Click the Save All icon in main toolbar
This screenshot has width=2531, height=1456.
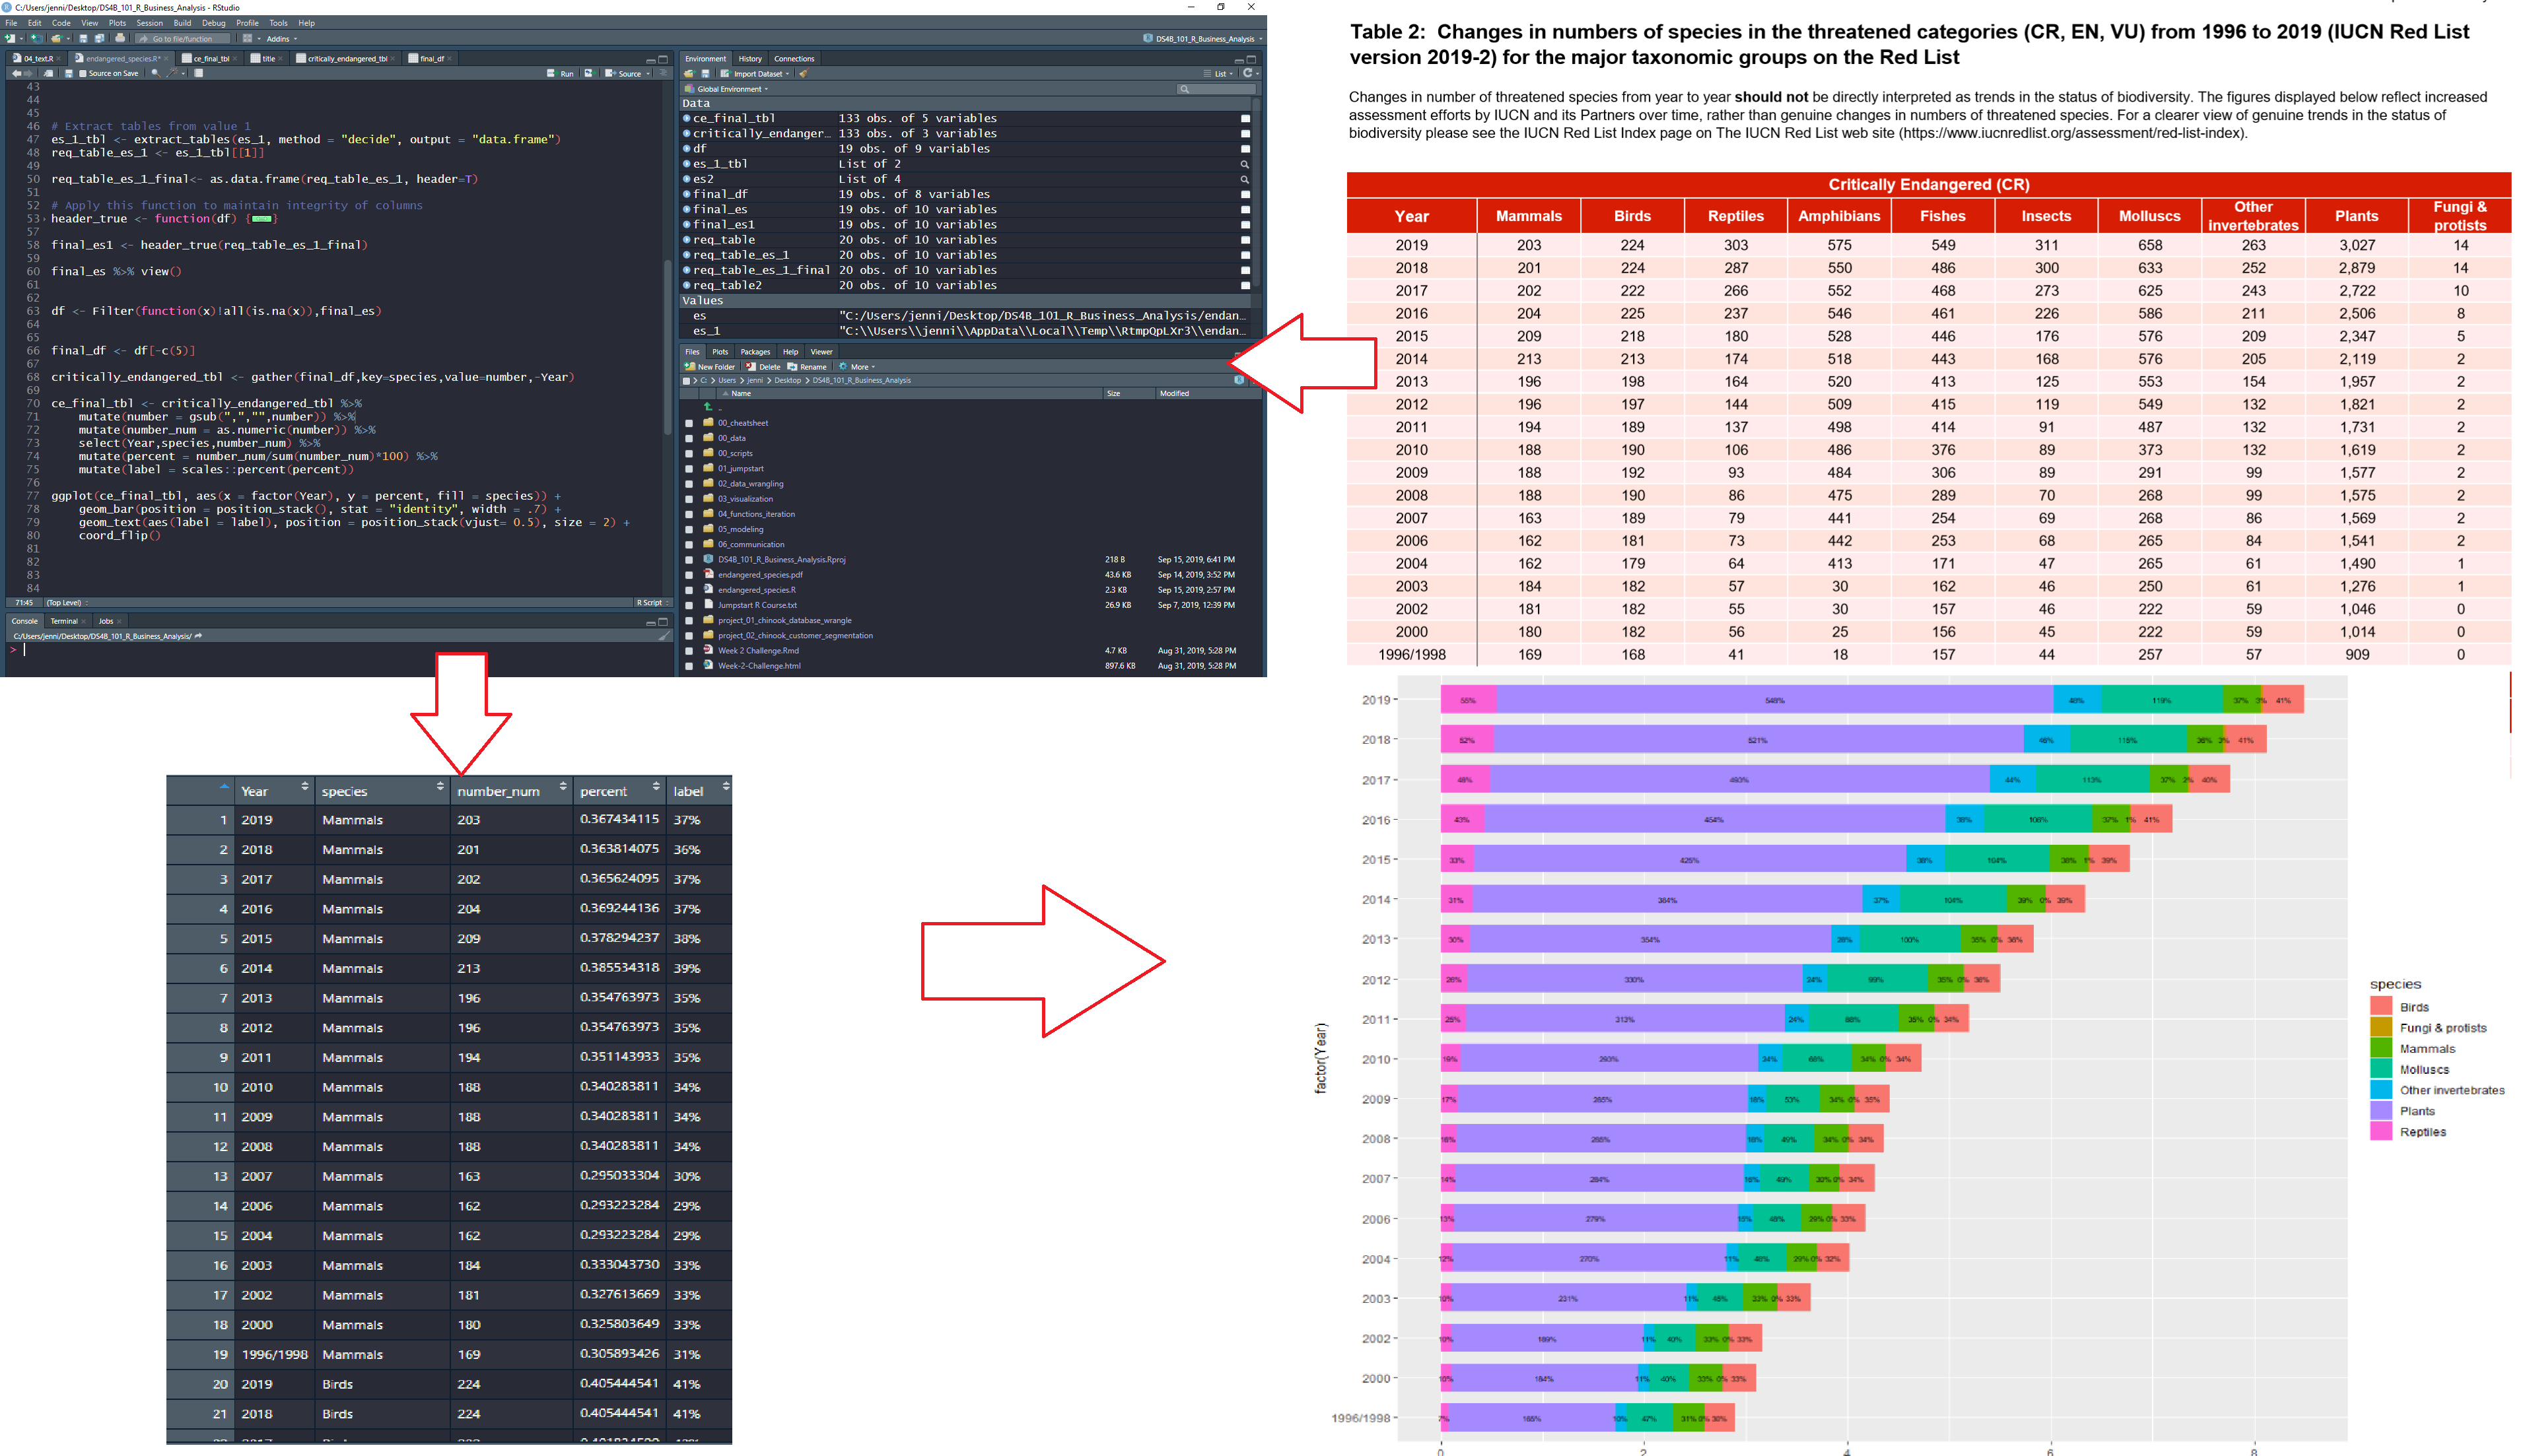pos(99,39)
